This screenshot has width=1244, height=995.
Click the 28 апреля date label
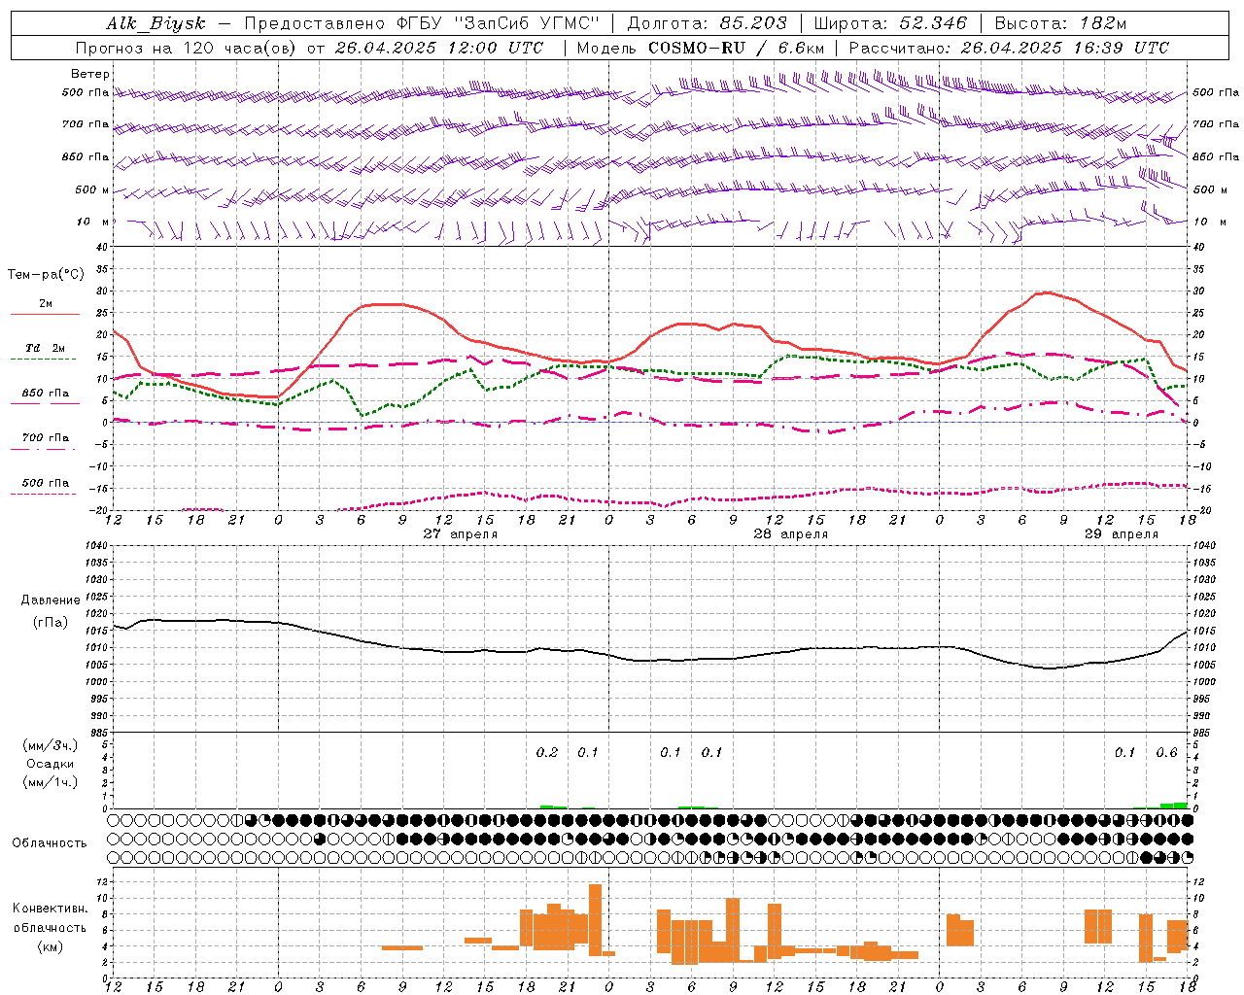(x=791, y=534)
